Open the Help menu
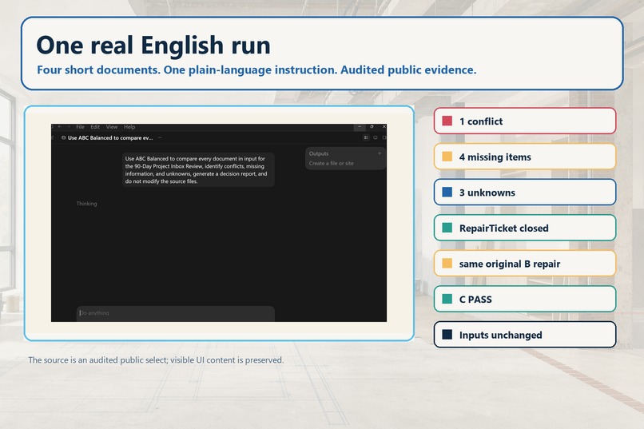This screenshot has height=429, width=644. click(129, 127)
